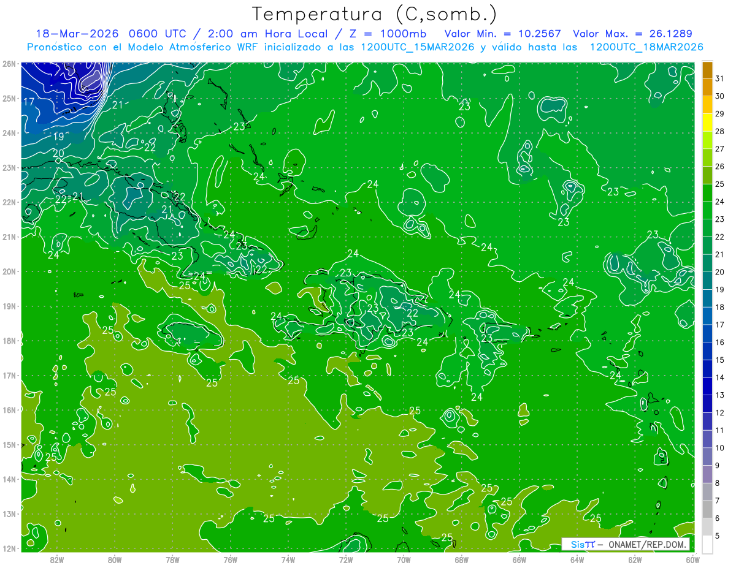Click the '26' value on the color scale

pyautogui.click(x=720, y=167)
